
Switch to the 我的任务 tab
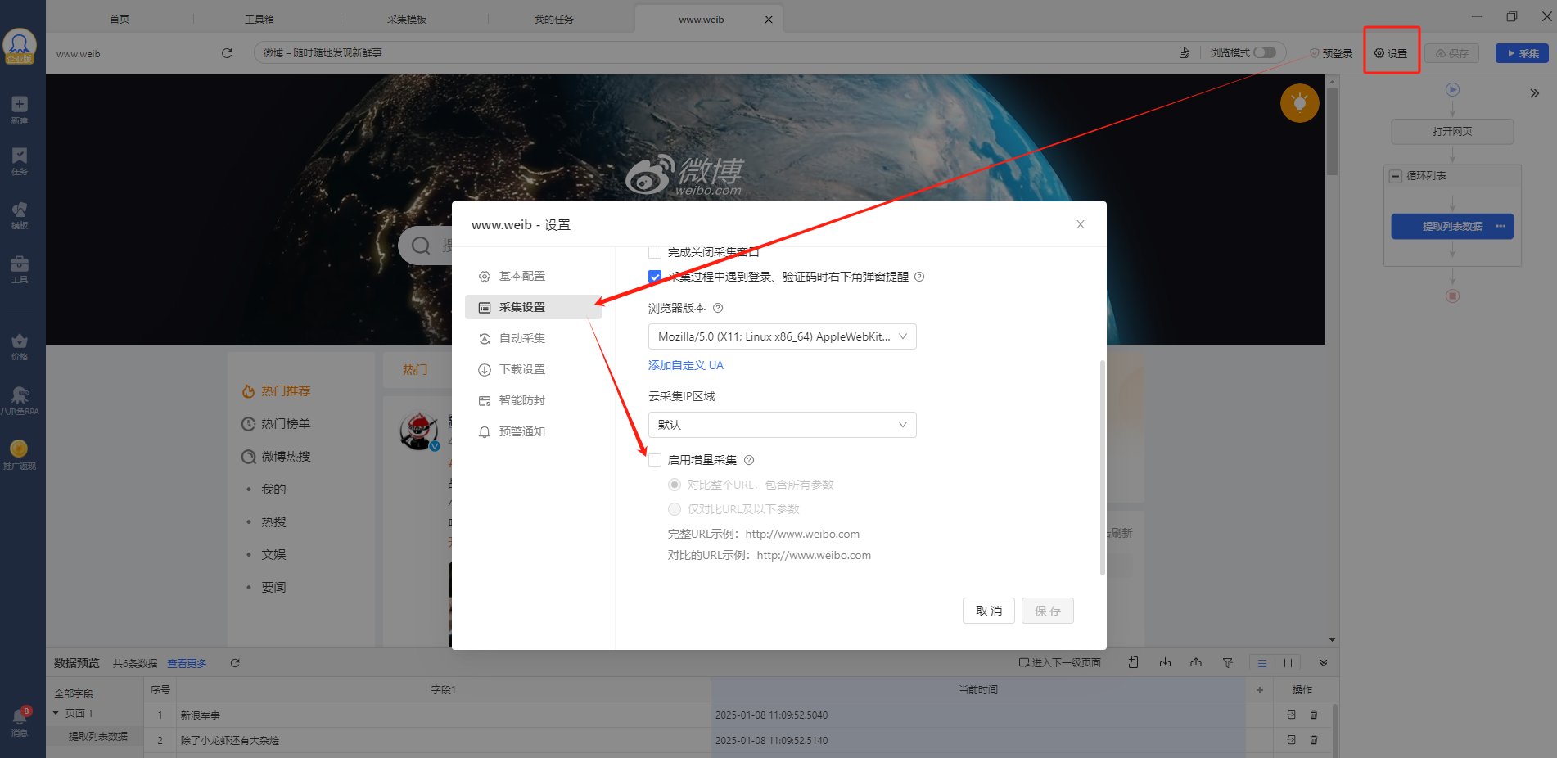554,19
